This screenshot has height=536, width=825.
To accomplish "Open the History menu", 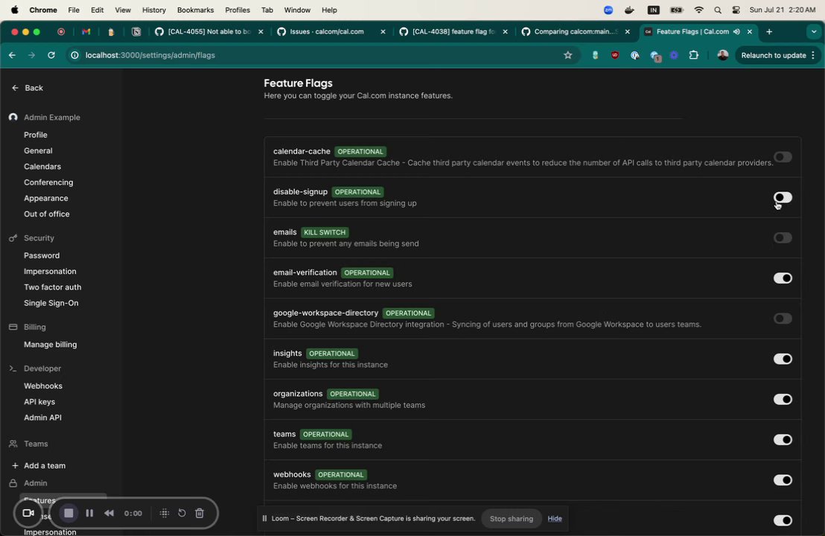I will pos(153,10).
